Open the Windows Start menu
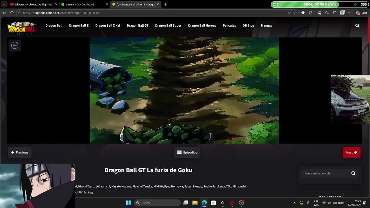 click(129, 203)
